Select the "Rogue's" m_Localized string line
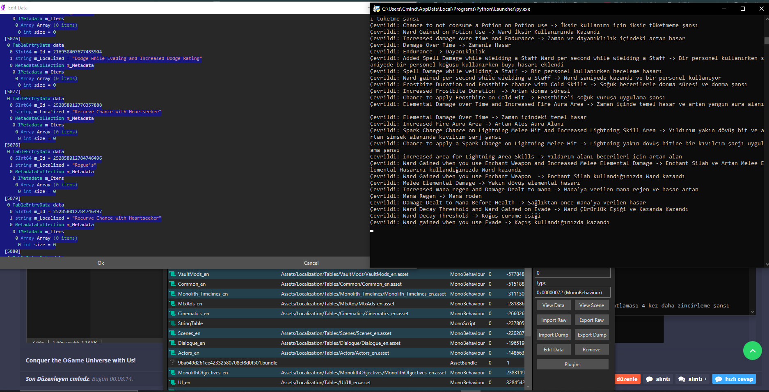The width and height of the screenshot is (769, 392). coord(53,165)
